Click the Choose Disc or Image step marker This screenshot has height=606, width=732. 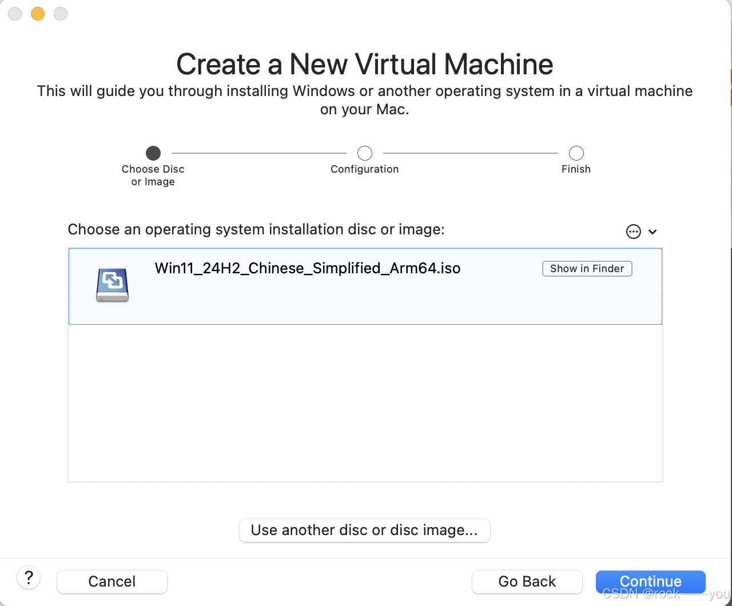(x=153, y=153)
